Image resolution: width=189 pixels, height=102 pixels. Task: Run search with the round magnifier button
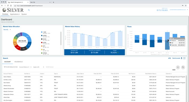[x=183, y=67]
